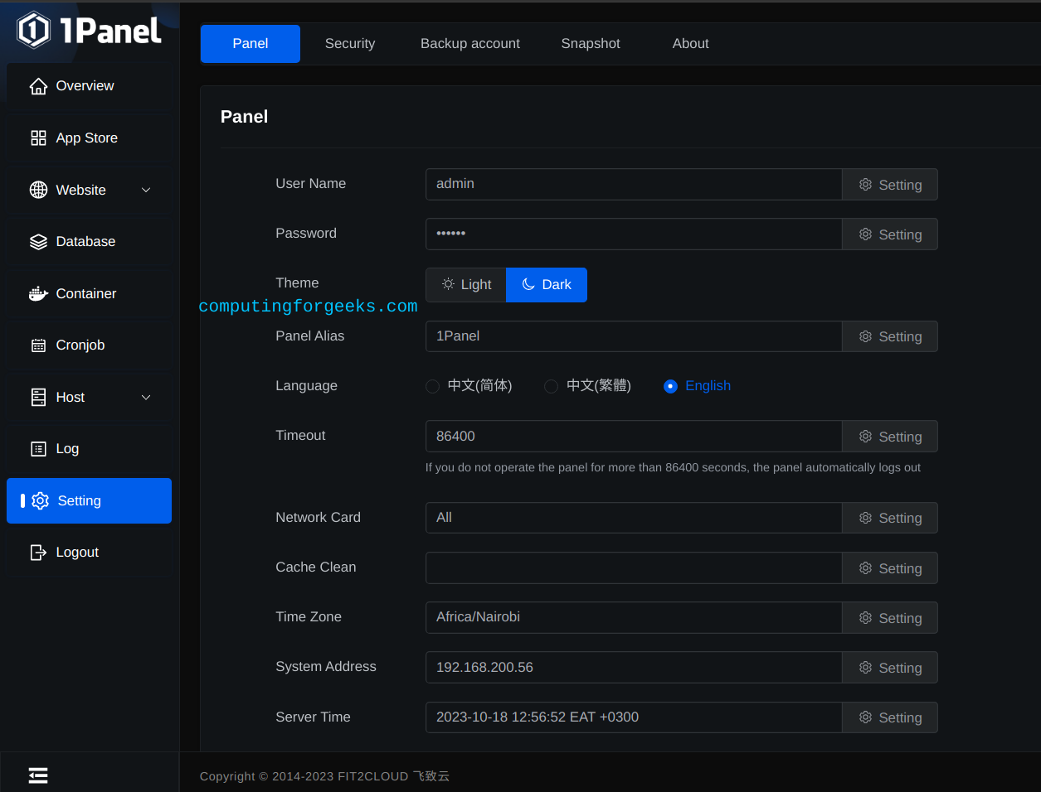Open the Log list icon
Screen dimensions: 1041x792
pos(38,449)
